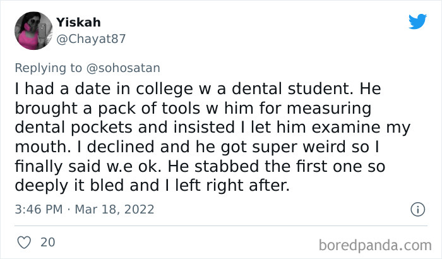Click the like count 20
The width and height of the screenshot is (442, 259).
pyautogui.click(x=47, y=242)
